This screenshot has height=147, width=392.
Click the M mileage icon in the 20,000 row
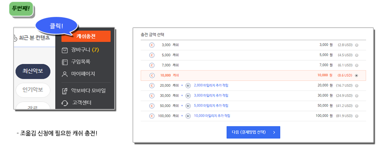[x=188, y=86]
